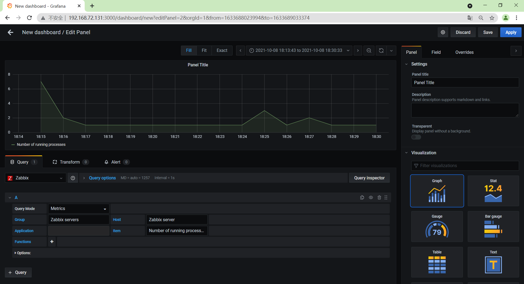Image resolution: width=524 pixels, height=284 pixels.
Task: Open the Transform tab
Action: click(71, 162)
